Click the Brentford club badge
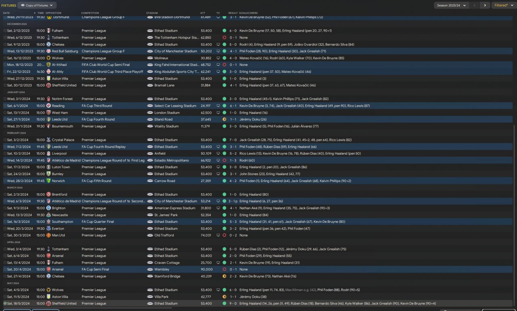The height and width of the screenshot is (311, 517). coord(49,195)
